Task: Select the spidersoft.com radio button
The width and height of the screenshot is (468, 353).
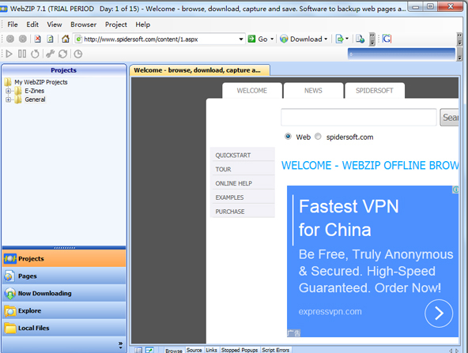Action: tap(318, 137)
